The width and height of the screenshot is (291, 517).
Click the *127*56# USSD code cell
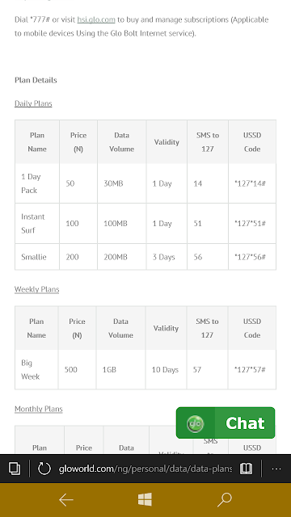252,257
